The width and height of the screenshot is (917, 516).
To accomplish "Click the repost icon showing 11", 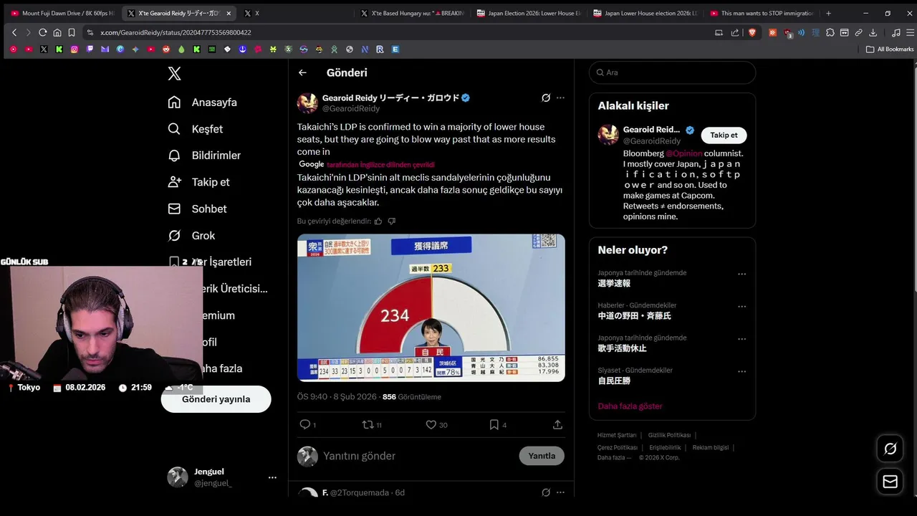I will pyautogui.click(x=368, y=424).
